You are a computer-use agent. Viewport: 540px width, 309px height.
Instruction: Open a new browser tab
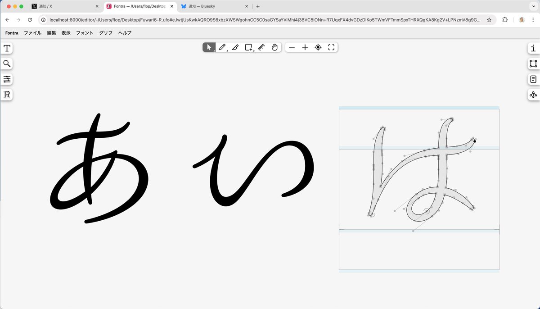[x=258, y=6]
